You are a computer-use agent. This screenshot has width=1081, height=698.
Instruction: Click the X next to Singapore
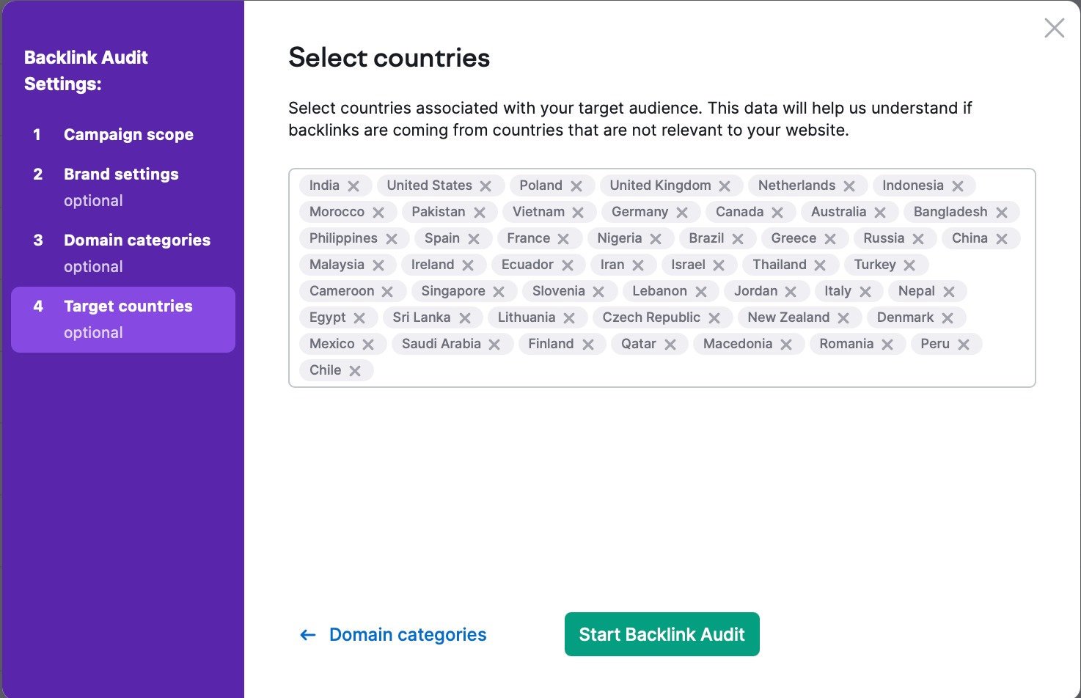coord(499,292)
